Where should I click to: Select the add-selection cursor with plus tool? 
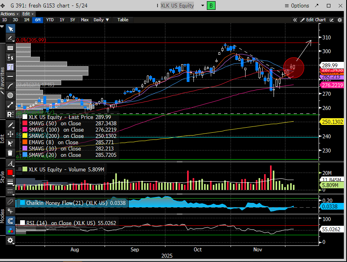(x=10, y=143)
